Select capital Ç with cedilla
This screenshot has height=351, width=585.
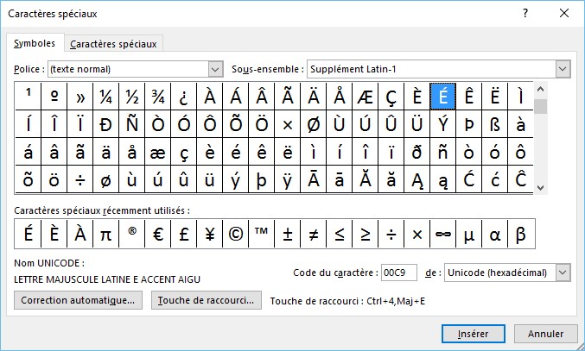(x=391, y=97)
